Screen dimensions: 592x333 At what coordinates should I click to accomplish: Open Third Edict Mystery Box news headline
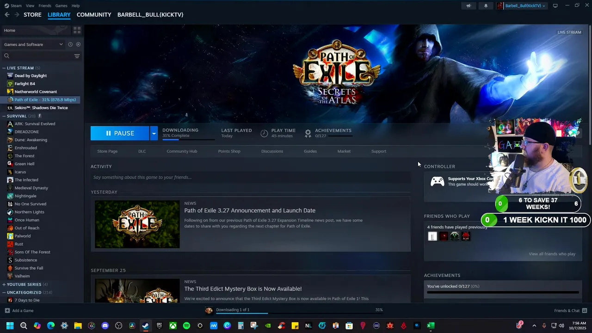coord(243,289)
